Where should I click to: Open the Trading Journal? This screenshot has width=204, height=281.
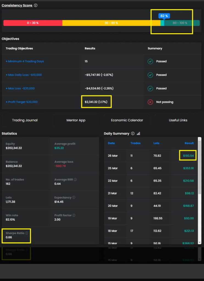point(25,120)
